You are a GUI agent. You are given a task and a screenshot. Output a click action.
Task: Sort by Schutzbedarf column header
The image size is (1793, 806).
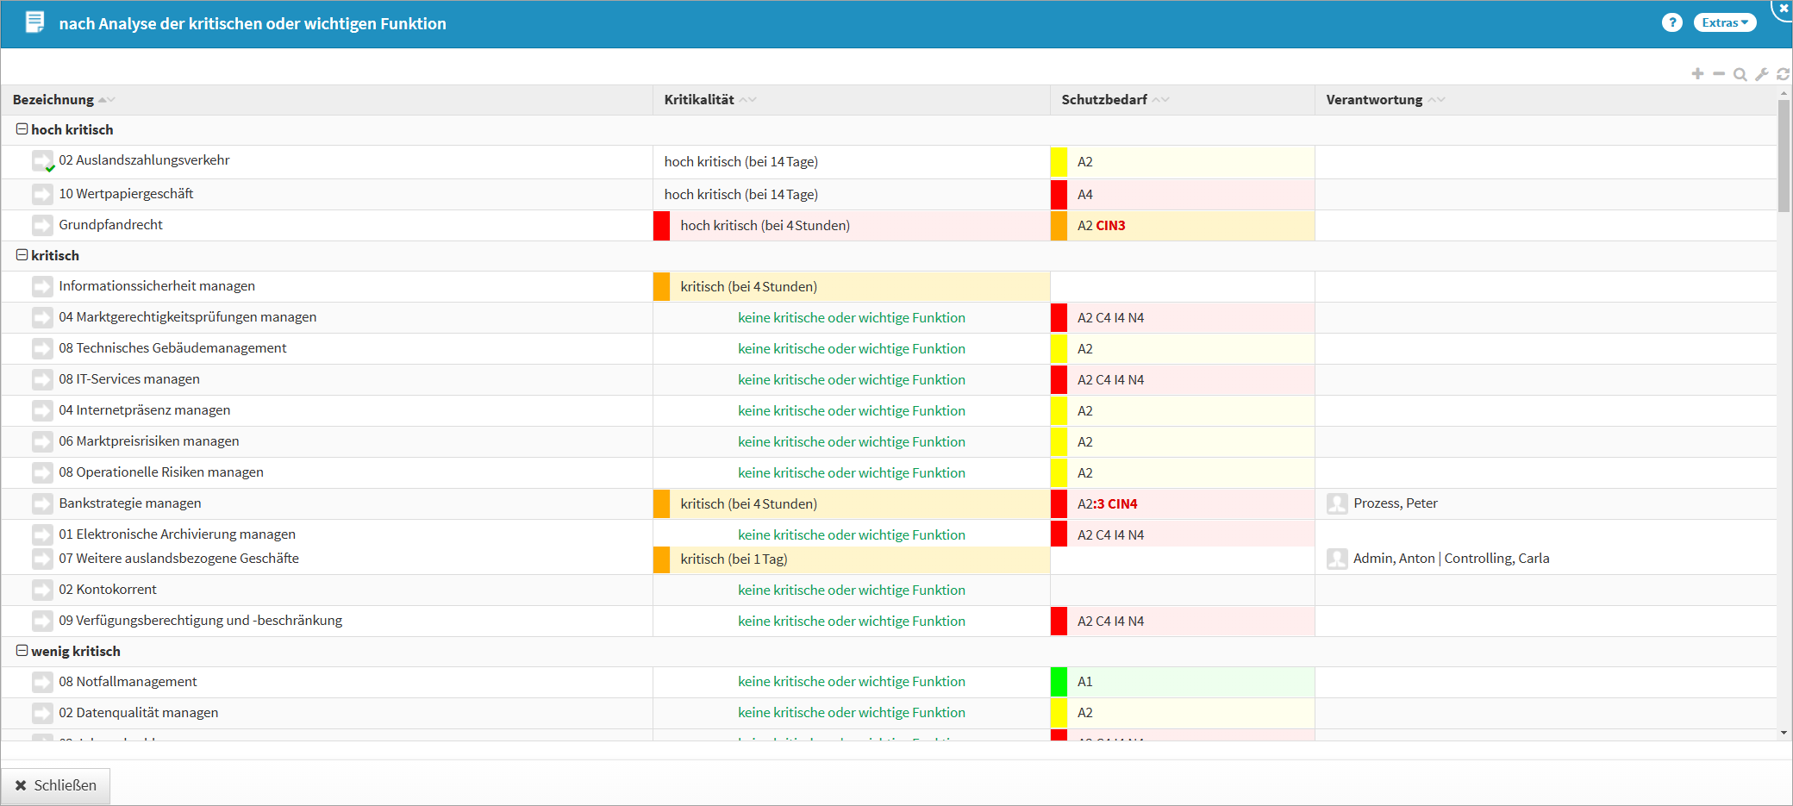1104,100
